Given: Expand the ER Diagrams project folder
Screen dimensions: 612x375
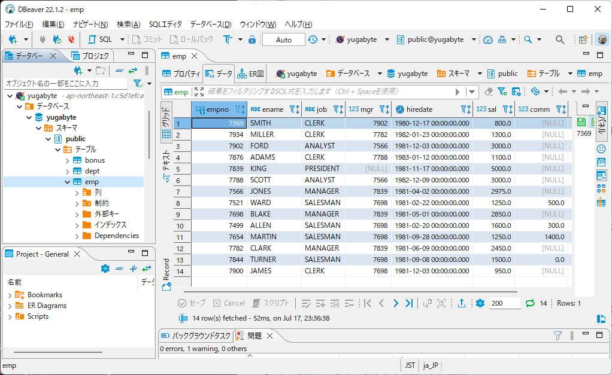Looking at the screenshot, I should (10, 306).
